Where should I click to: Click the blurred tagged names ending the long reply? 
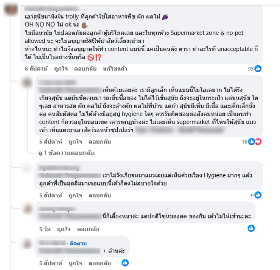click(x=182, y=130)
